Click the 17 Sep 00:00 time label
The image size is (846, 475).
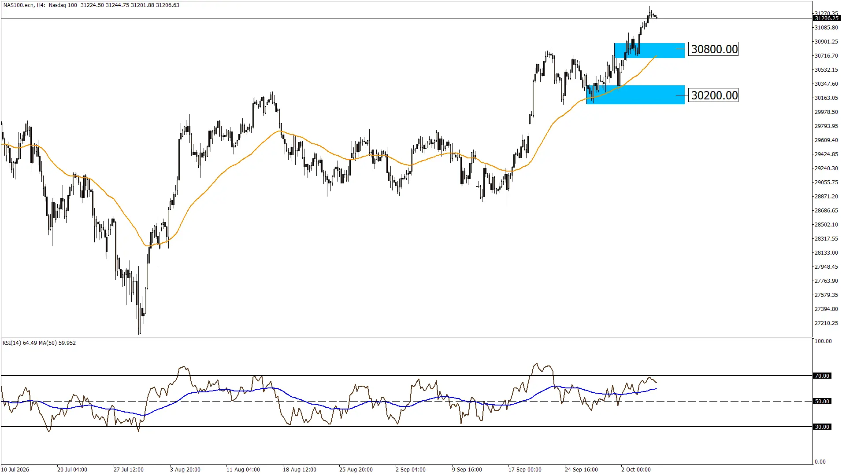(525, 469)
